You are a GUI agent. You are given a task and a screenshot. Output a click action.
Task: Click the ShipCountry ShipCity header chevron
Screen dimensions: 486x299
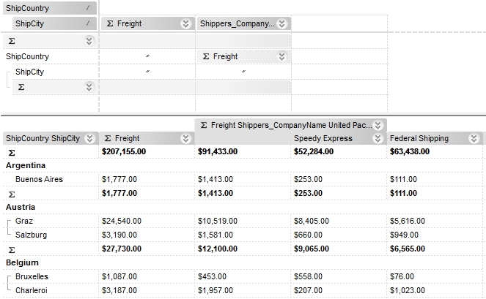click(89, 138)
